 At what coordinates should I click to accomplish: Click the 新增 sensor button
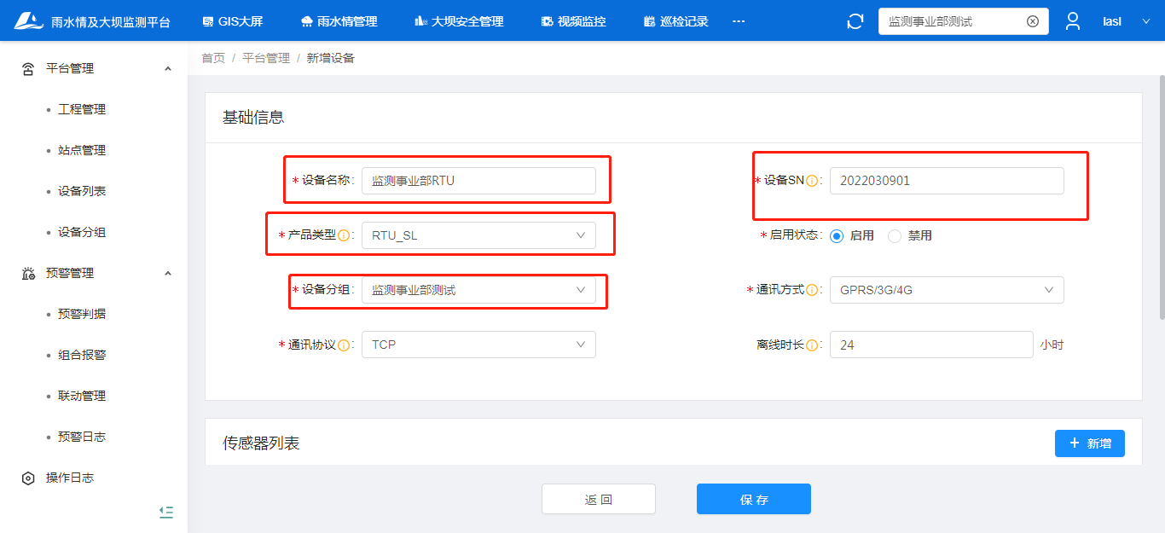1089,443
